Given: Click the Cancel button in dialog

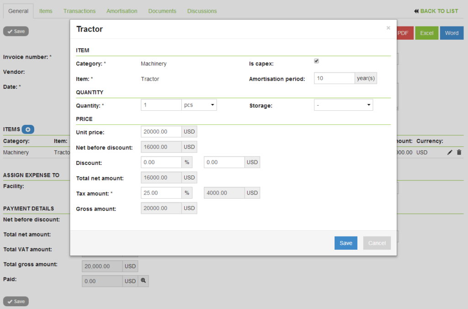Looking at the screenshot, I should point(377,243).
